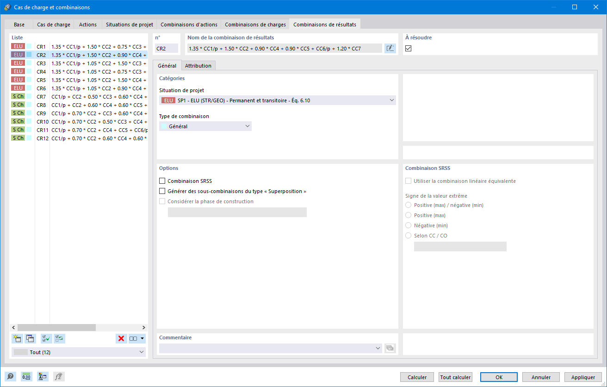Switch to the Attribution sub-tab

tap(198, 66)
